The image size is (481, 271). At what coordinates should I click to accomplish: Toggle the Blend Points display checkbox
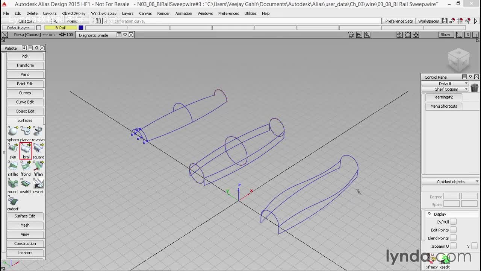[453, 238]
